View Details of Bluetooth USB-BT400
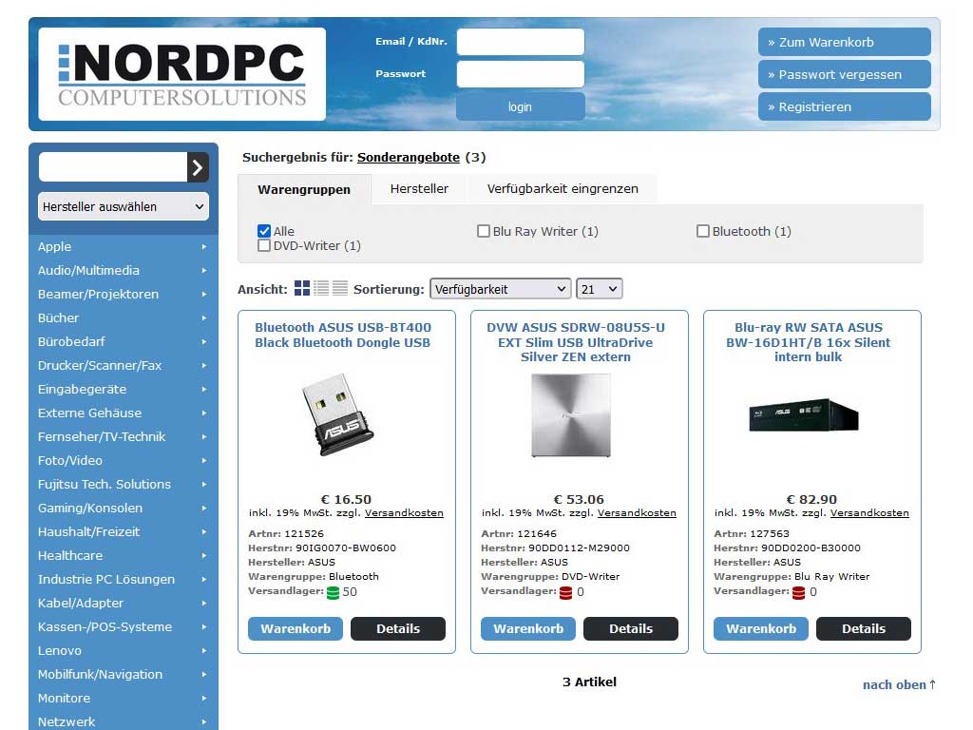This screenshot has width=973, height=730. [x=398, y=629]
